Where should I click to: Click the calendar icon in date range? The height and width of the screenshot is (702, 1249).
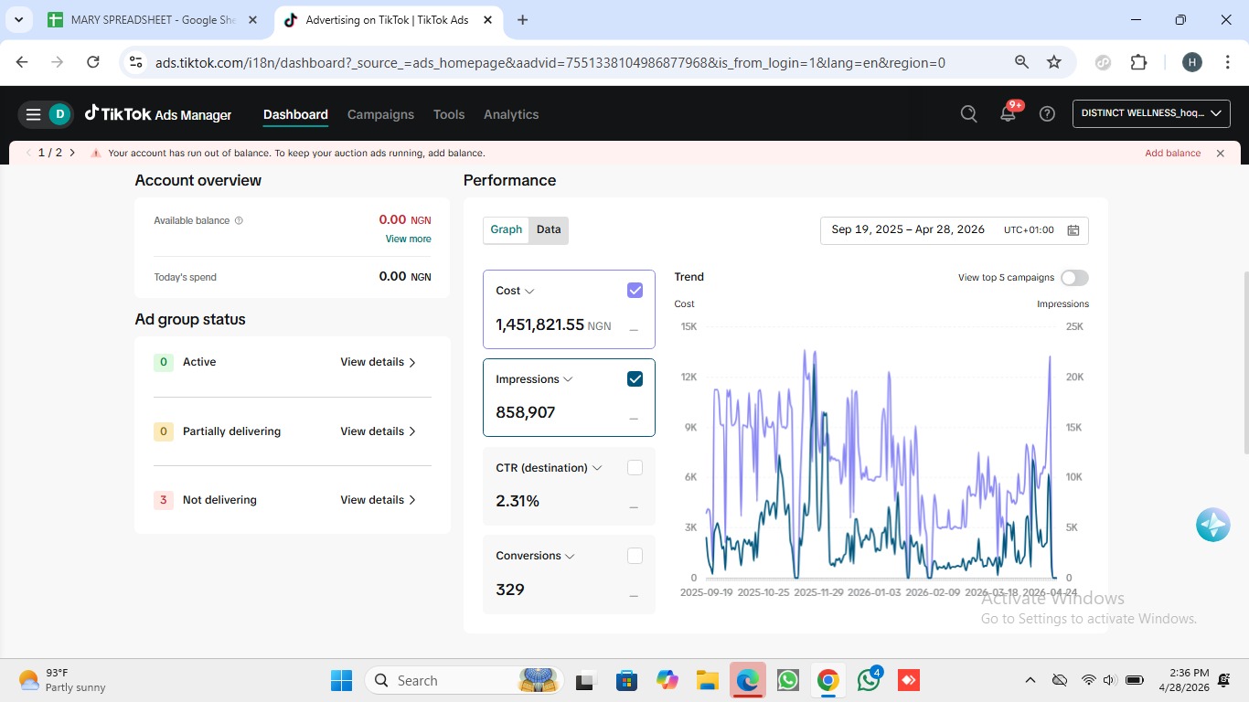click(1073, 230)
